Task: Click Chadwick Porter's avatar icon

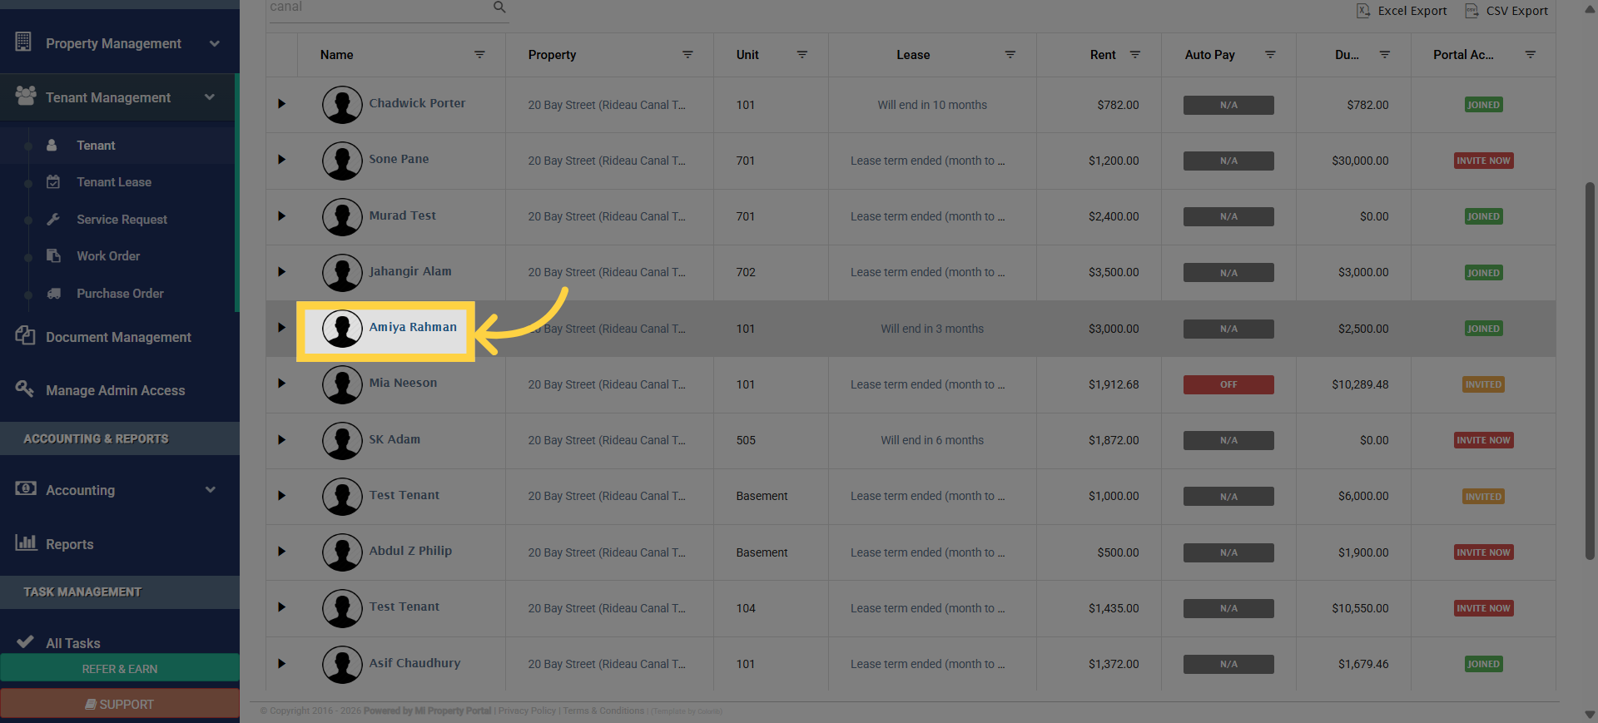Action: point(342,105)
